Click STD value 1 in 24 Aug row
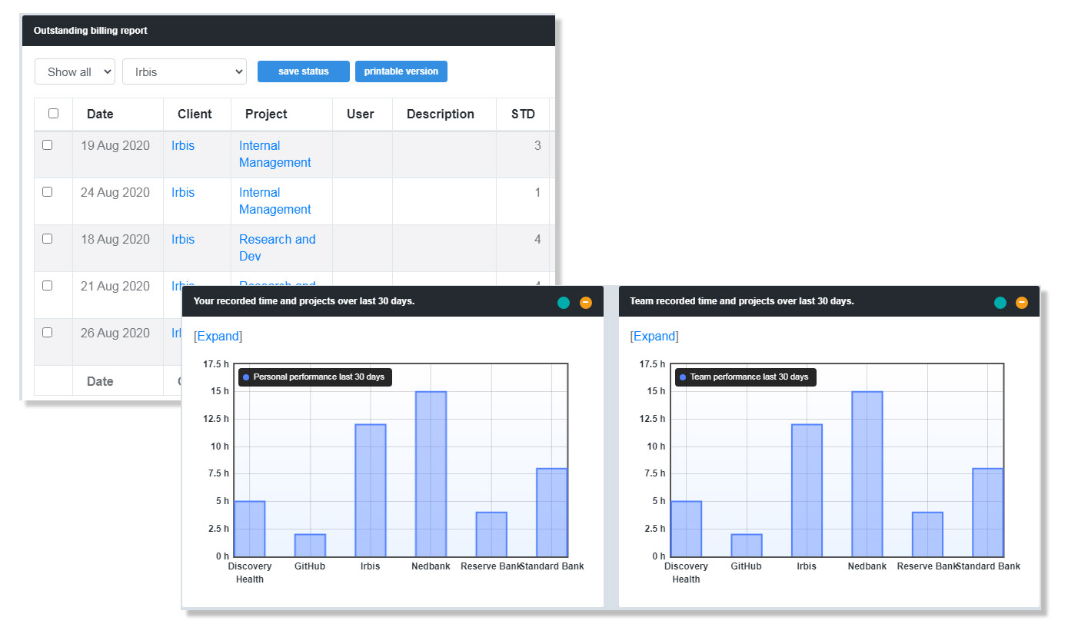This screenshot has height=634, width=1068. (537, 193)
